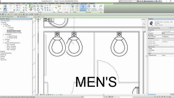This screenshot has width=174, height=98.
Task: Collapse the 3D Views tree node
Action: point(4,39)
